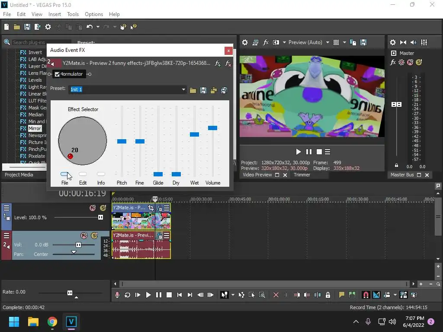Click the 4ormulator Info button
Screen dimensions: 443x332
[101, 174]
